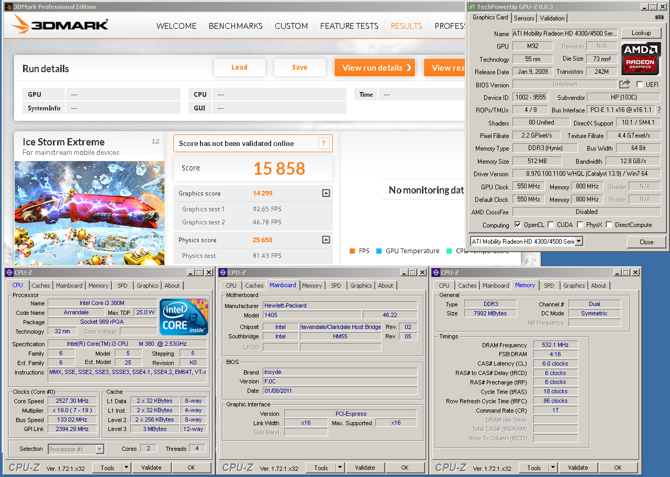Click the title bar icon of the CPU-Z Mainboard window
This screenshot has height=477, width=670.
click(222, 272)
